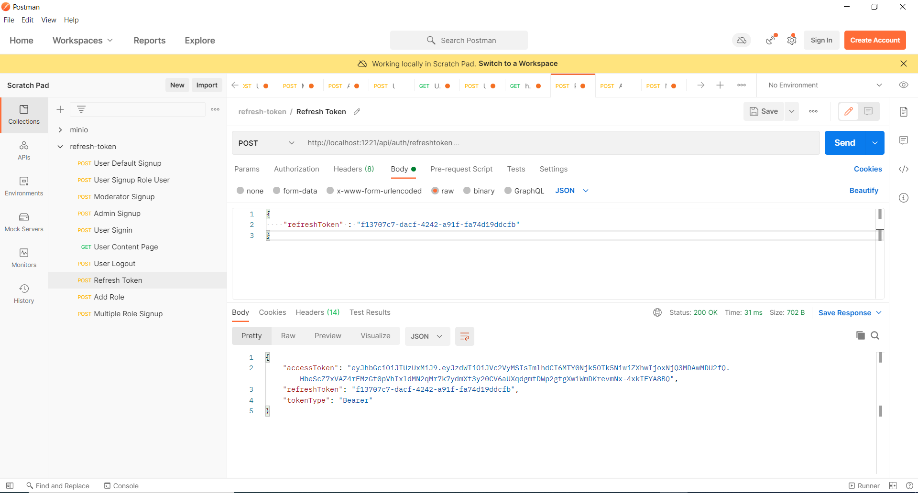This screenshot has width=918, height=493.
Task: Open the satellite capture requests icon
Action: point(770,40)
